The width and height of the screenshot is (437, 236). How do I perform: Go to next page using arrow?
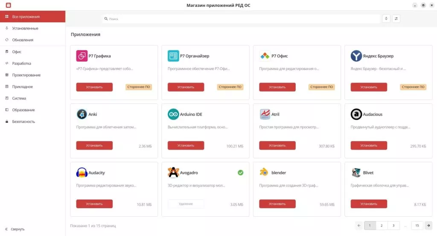click(x=428, y=225)
